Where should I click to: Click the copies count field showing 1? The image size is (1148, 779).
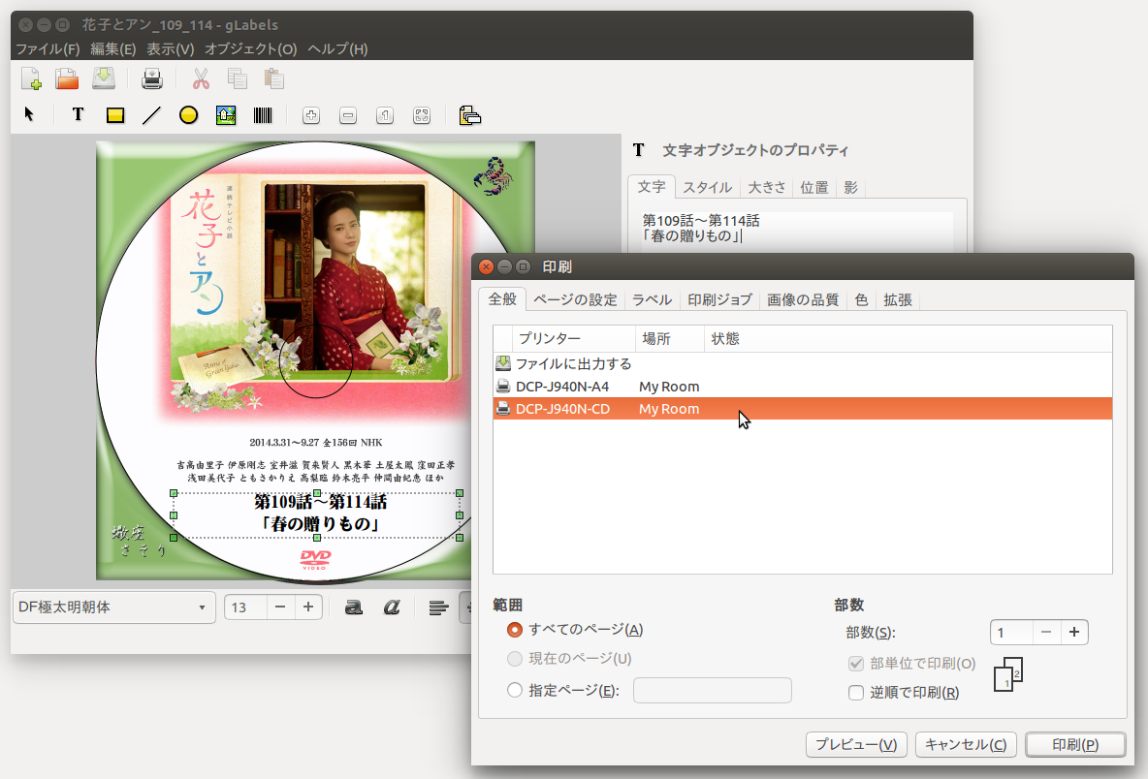(x=1011, y=633)
